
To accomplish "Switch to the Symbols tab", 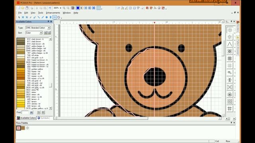I will pos(43,118).
